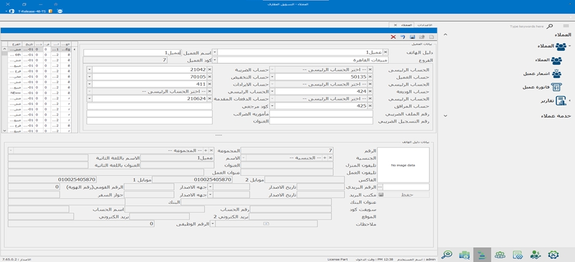Viewport: 575px width, 262px height.
Task: Click the gear settings icon in bottom bar
Action: coord(553,255)
